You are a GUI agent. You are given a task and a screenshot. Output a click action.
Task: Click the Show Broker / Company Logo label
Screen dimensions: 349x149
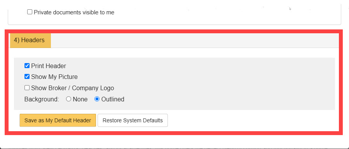click(73, 88)
